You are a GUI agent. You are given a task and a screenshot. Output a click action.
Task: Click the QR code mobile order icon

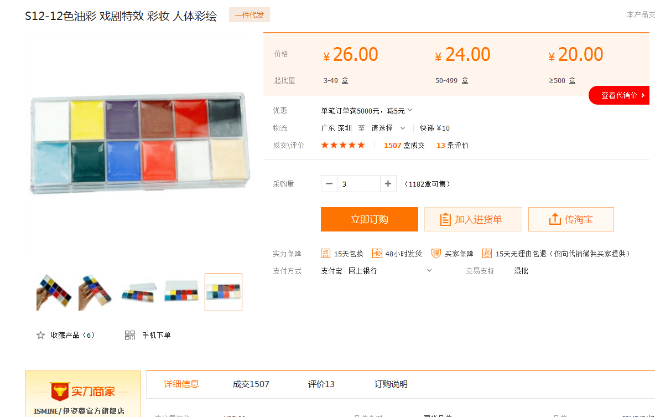click(130, 335)
